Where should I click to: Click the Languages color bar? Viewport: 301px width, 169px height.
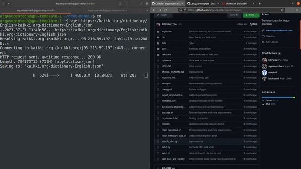(x=278, y=97)
